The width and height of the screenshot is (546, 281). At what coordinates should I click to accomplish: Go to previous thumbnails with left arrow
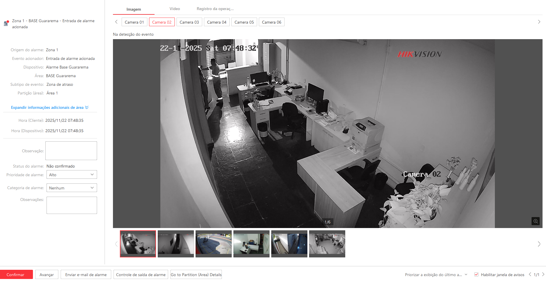click(x=116, y=244)
